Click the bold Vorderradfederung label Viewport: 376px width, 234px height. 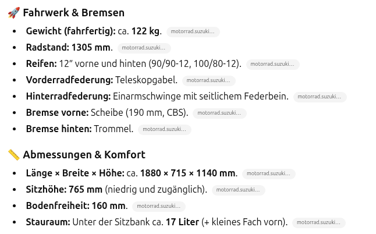(x=69, y=80)
